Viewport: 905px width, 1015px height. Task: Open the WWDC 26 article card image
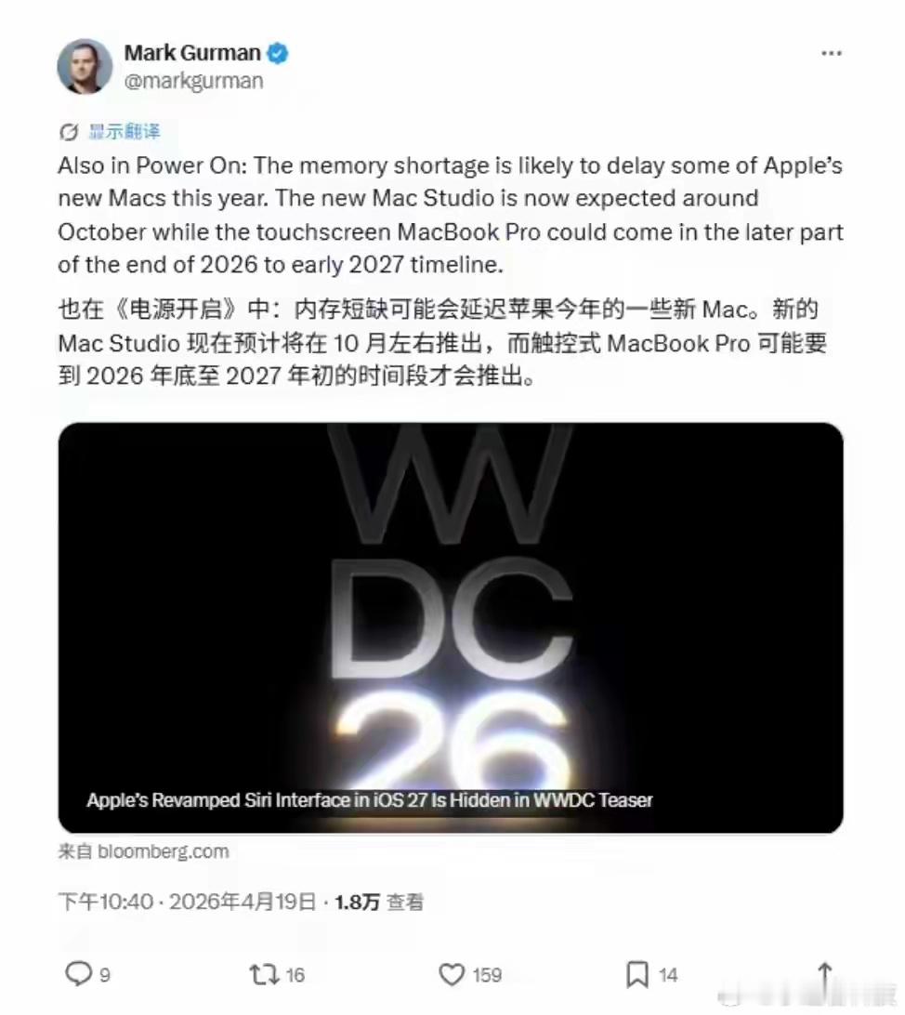[x=451, y=627]
